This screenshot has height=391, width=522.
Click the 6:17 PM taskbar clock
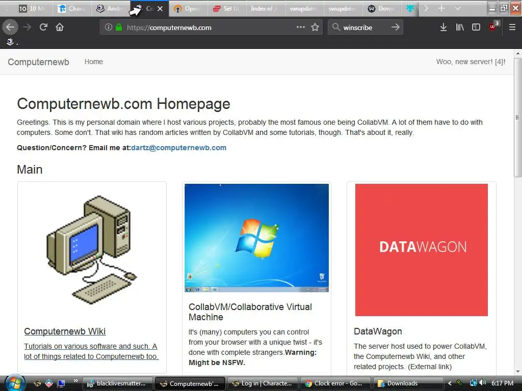coord(502,383)
